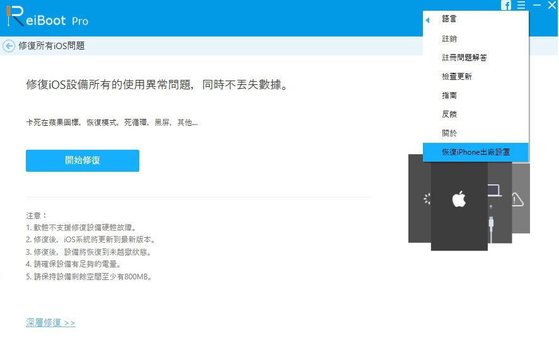This screenshot has width=559, height=341.
Task: Choose 恢復iPhone出廠設置 menu item
Action: 476,152
